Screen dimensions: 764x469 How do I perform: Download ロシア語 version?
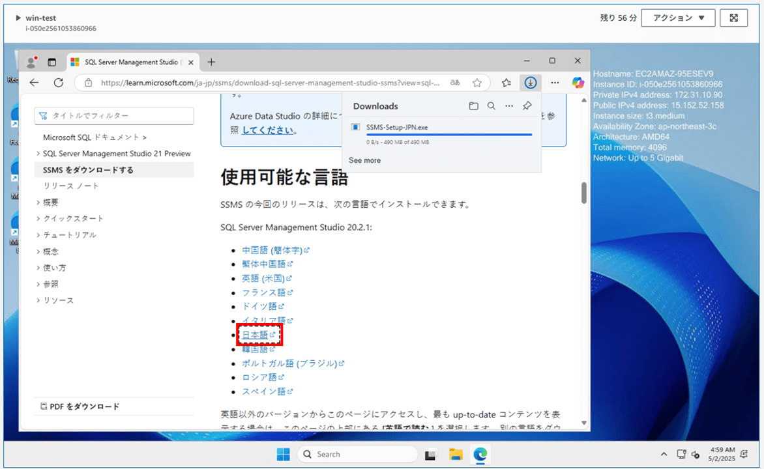click(x=263, y=377)
